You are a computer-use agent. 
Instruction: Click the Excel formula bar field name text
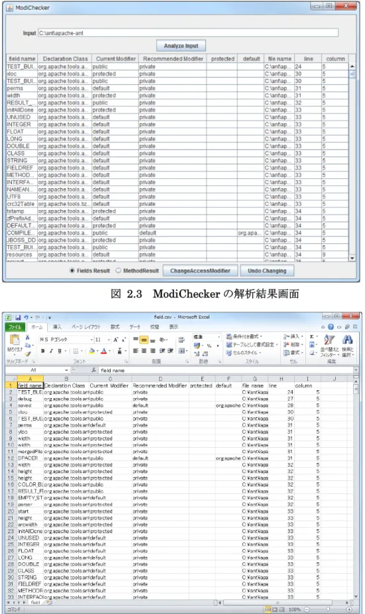point(113,370)
